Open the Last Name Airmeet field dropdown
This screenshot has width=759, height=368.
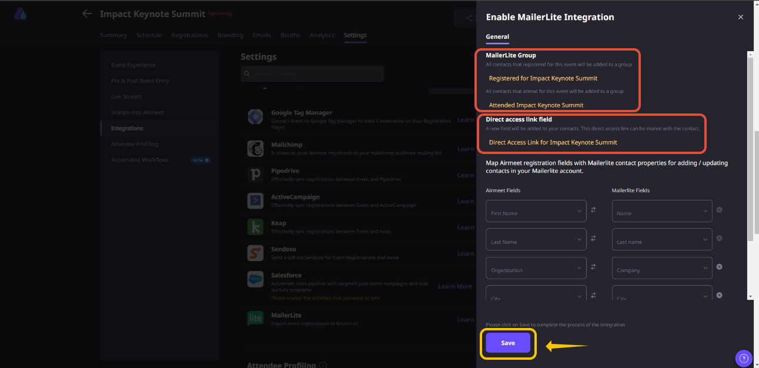[x=536, y=239]
